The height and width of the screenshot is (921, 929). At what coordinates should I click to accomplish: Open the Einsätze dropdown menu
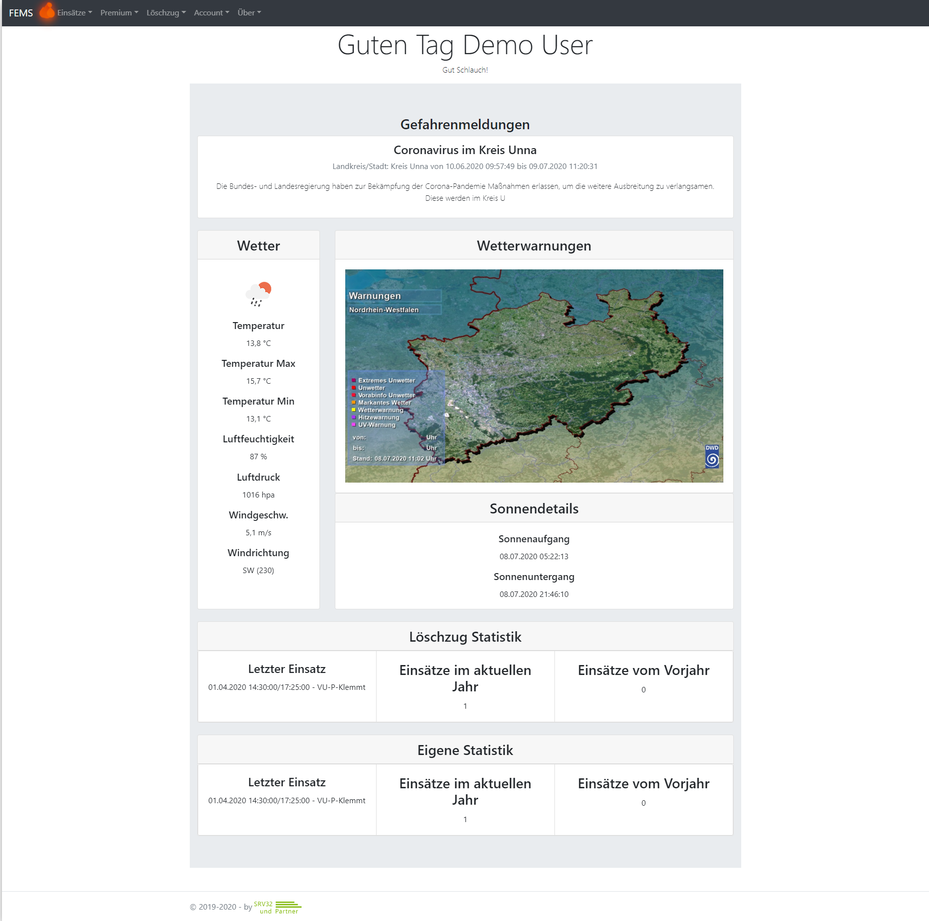pyautogui.click(x=75, y=13)
